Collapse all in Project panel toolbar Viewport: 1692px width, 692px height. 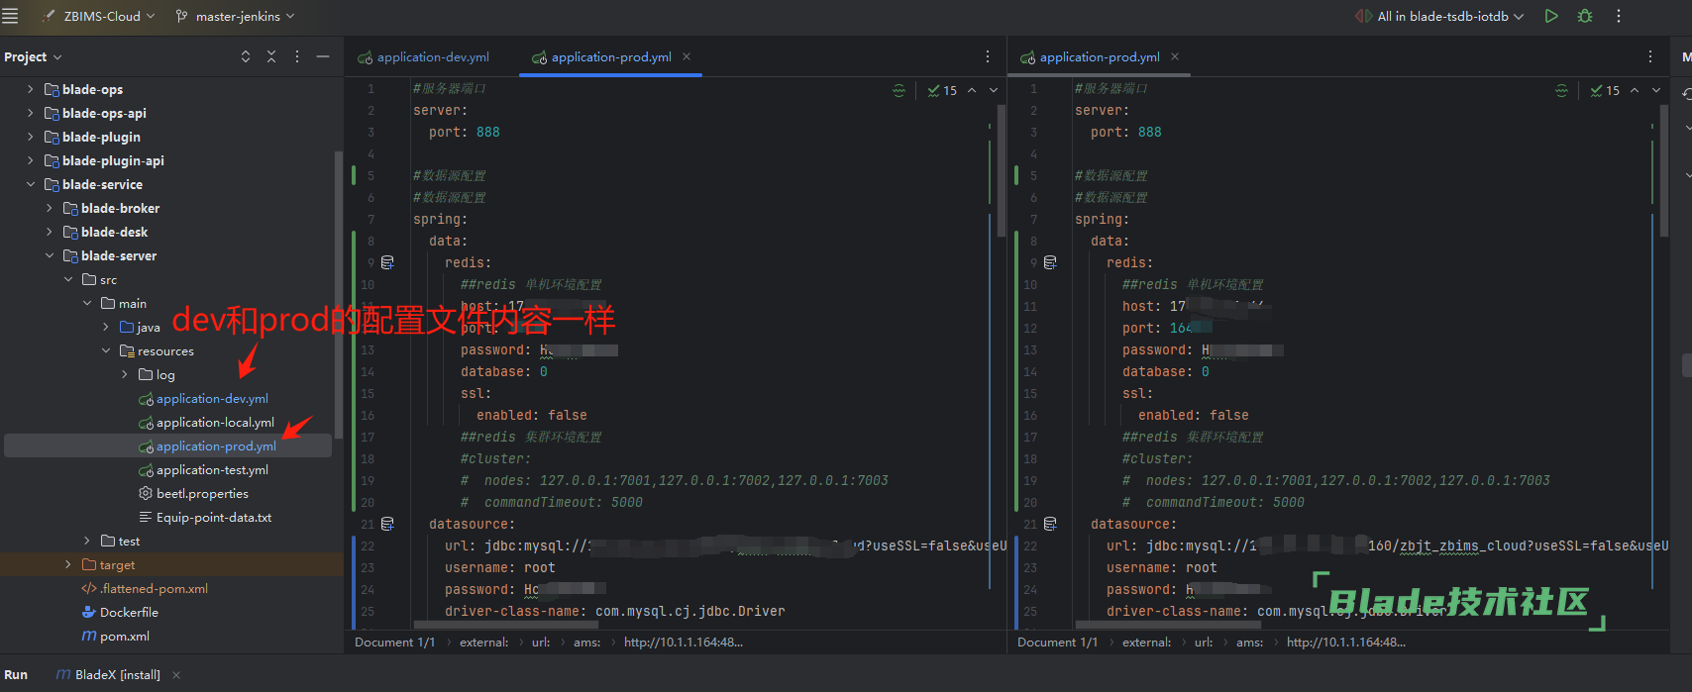(271, 56)
